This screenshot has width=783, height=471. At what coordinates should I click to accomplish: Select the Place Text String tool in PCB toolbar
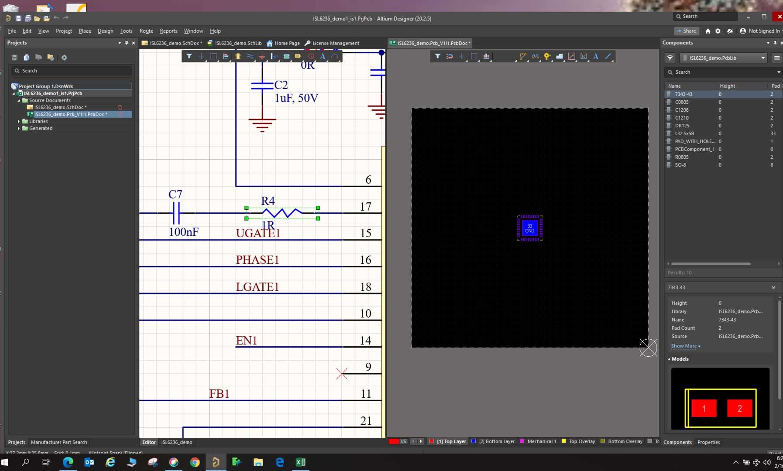tap(595, 57)
